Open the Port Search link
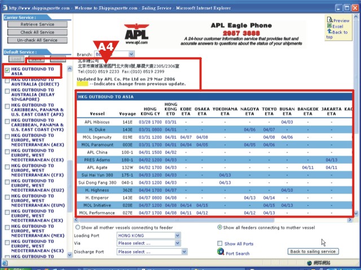Screen dimensions: 361x270 click(x=237, y=254)
